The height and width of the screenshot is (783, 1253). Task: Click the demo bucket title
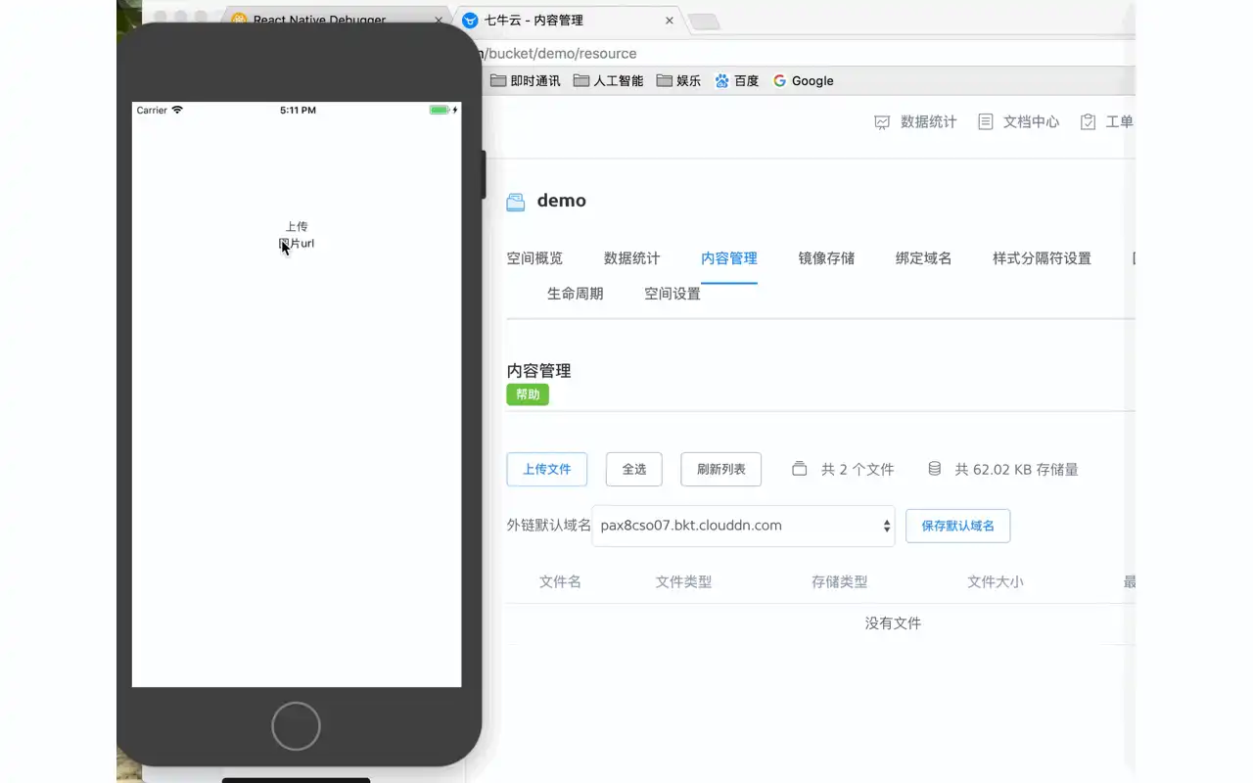[562, 201]
